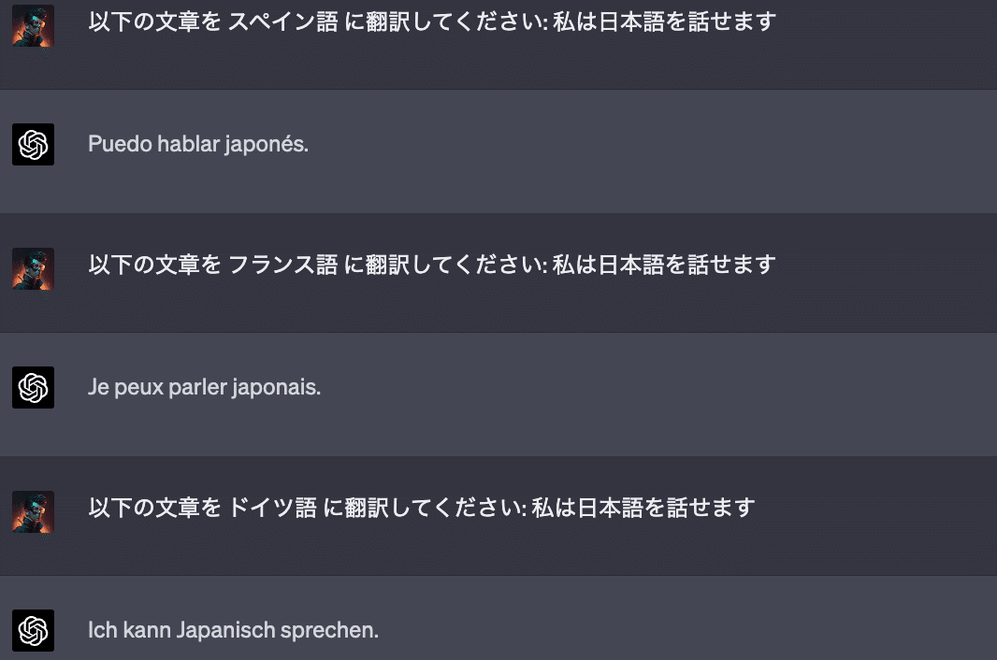Click the word 'Ich' in the German reply

[102, 630]
